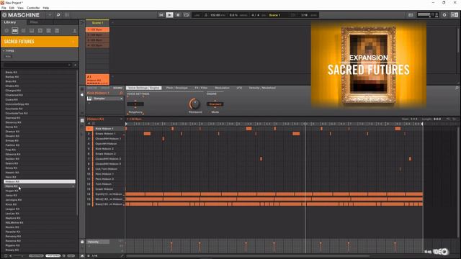The image size is (461, 259).
Task: Select pattern 1 133 Bpm slot
Action: click(97, 29)
